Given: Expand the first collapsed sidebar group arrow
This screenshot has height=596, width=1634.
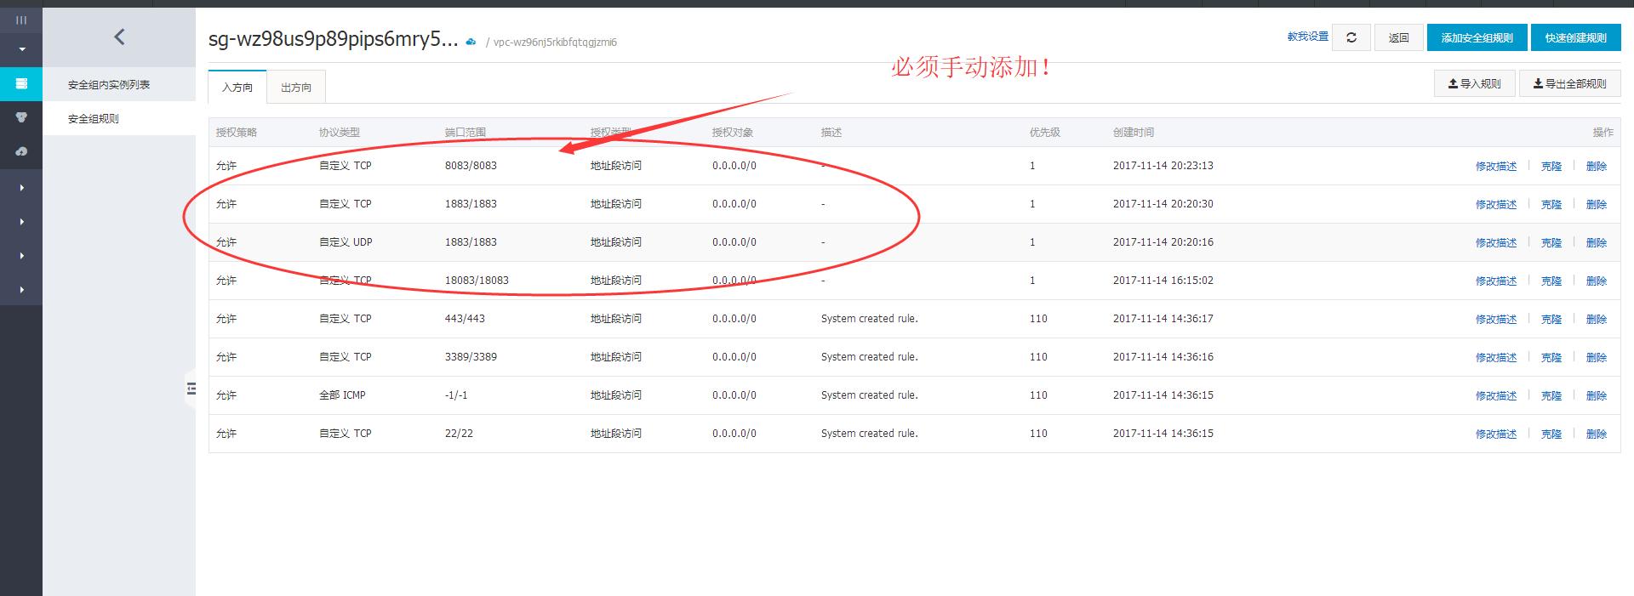Looking at the screenshot, I should (x=21, y=188).
